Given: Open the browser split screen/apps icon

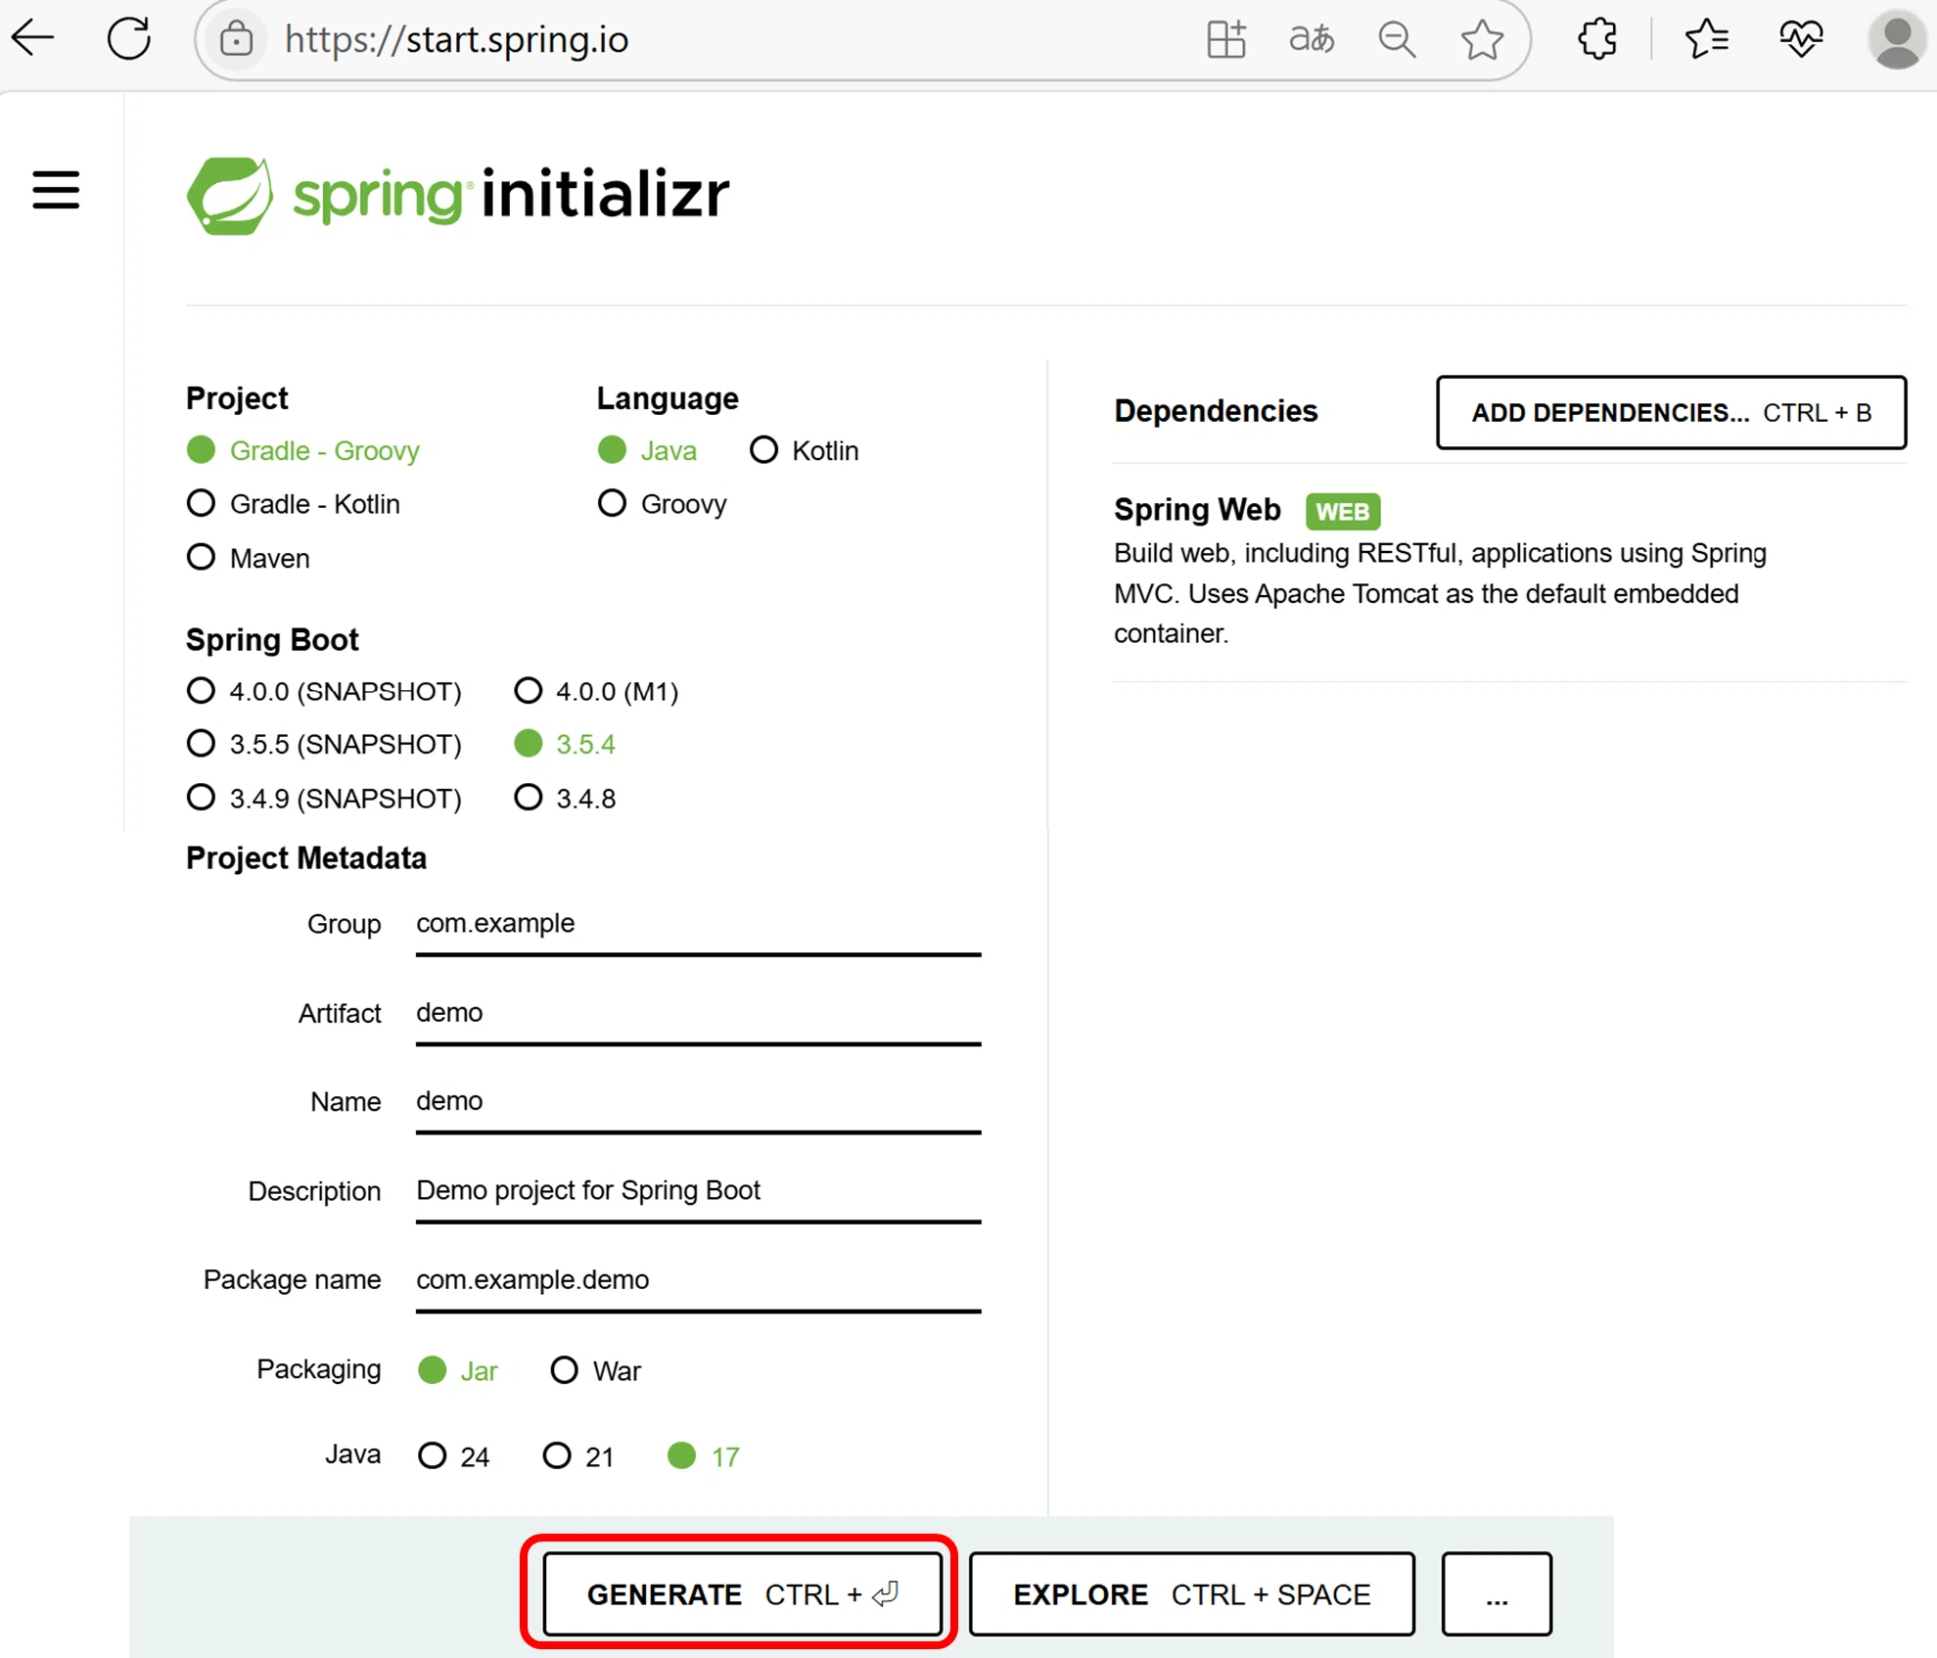Looking at the screenshot, I should click(1225, 39).
